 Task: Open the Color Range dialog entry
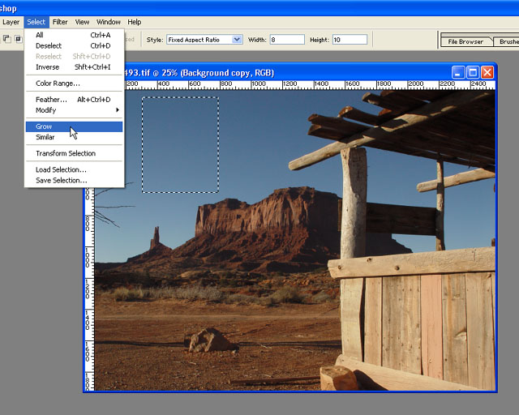(74, 83)
